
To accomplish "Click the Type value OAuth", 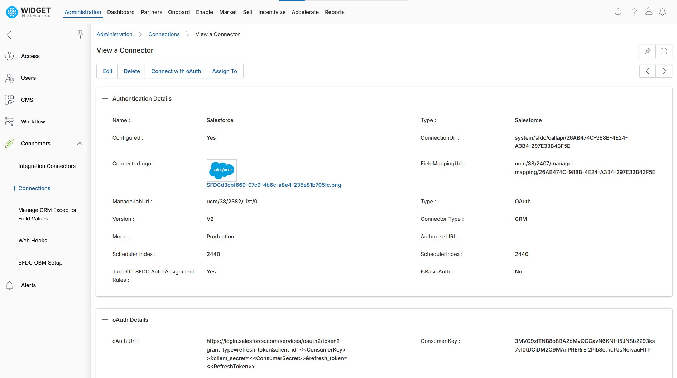I will pyautogui.click(x=523, y=202).
